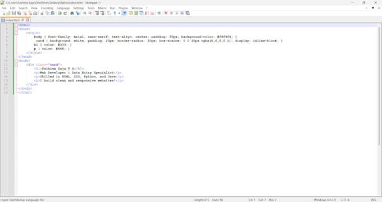Click the Close All toolbar icon
Image resolution: width=382 pixels, height=202 pixels.
30,13
